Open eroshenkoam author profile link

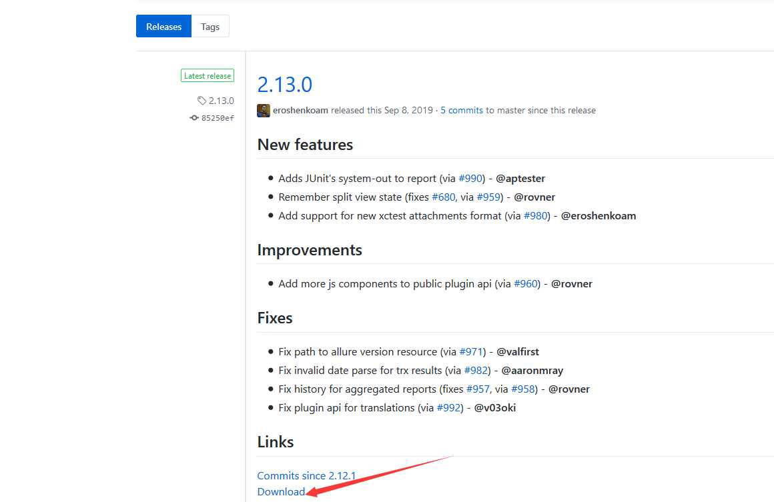300,111
